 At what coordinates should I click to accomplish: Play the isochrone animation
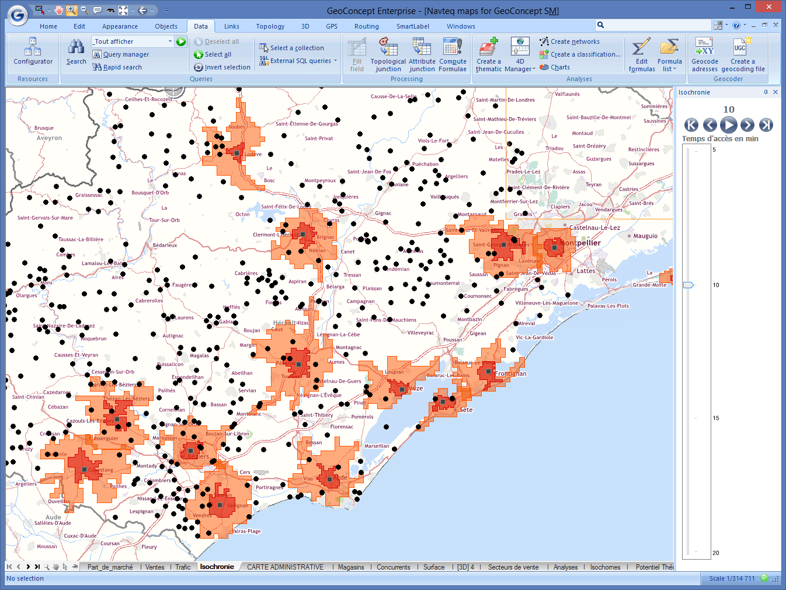coord(729,124)
